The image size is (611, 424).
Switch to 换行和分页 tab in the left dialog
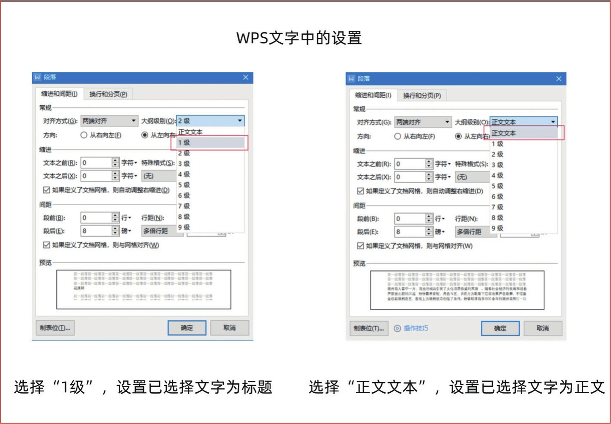(x=108, y=94)
